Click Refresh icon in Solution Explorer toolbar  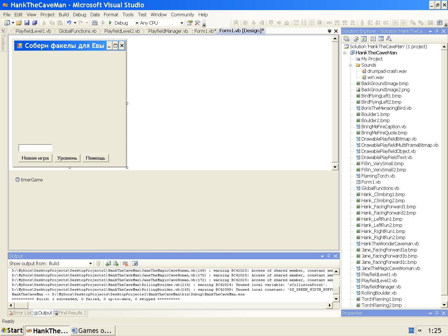pyautogui.click(x=364, y=39)
